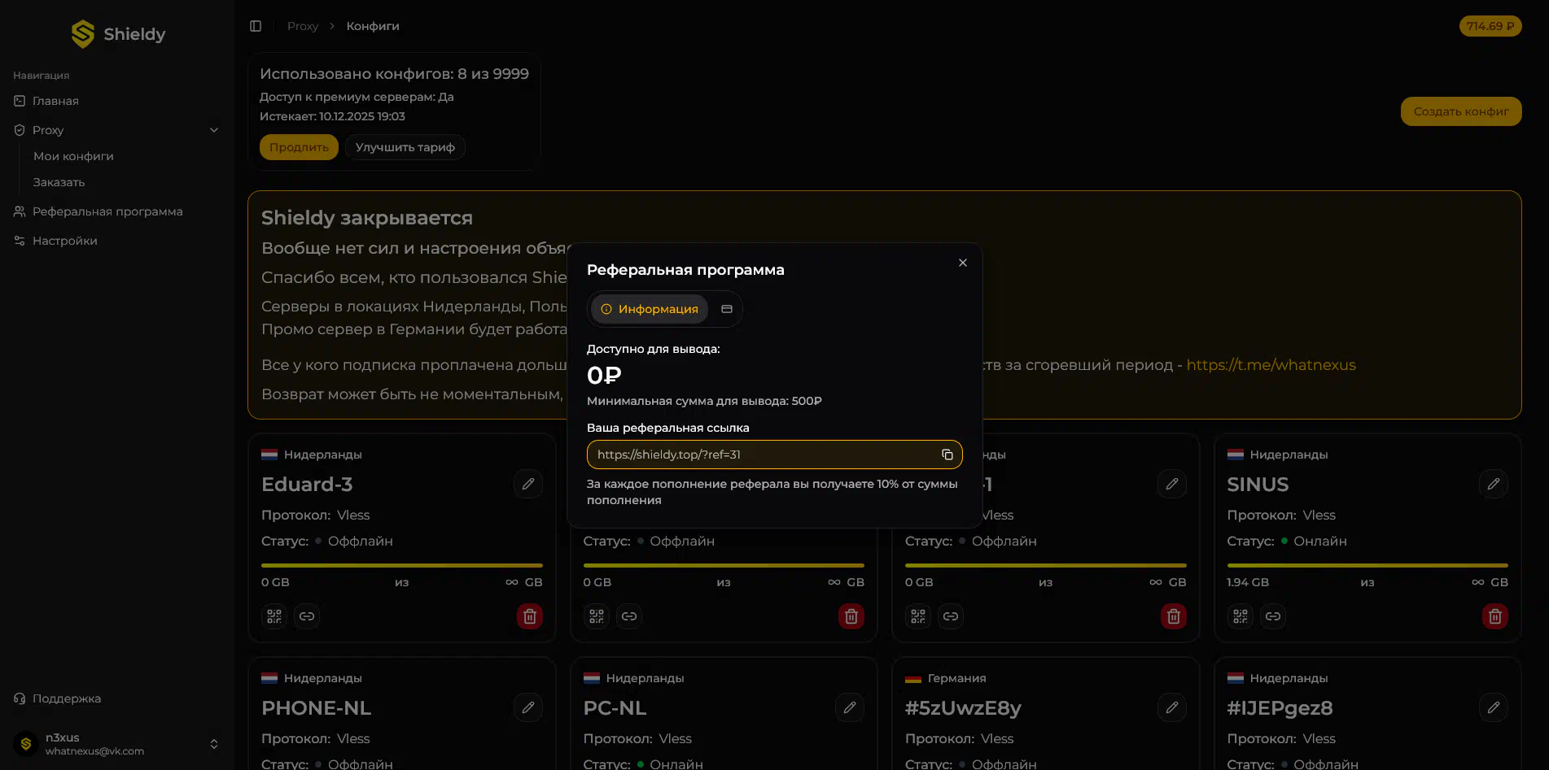
Task: Open the n3xus account switcher
Action: pyautogui.click(x=213, y=744)
